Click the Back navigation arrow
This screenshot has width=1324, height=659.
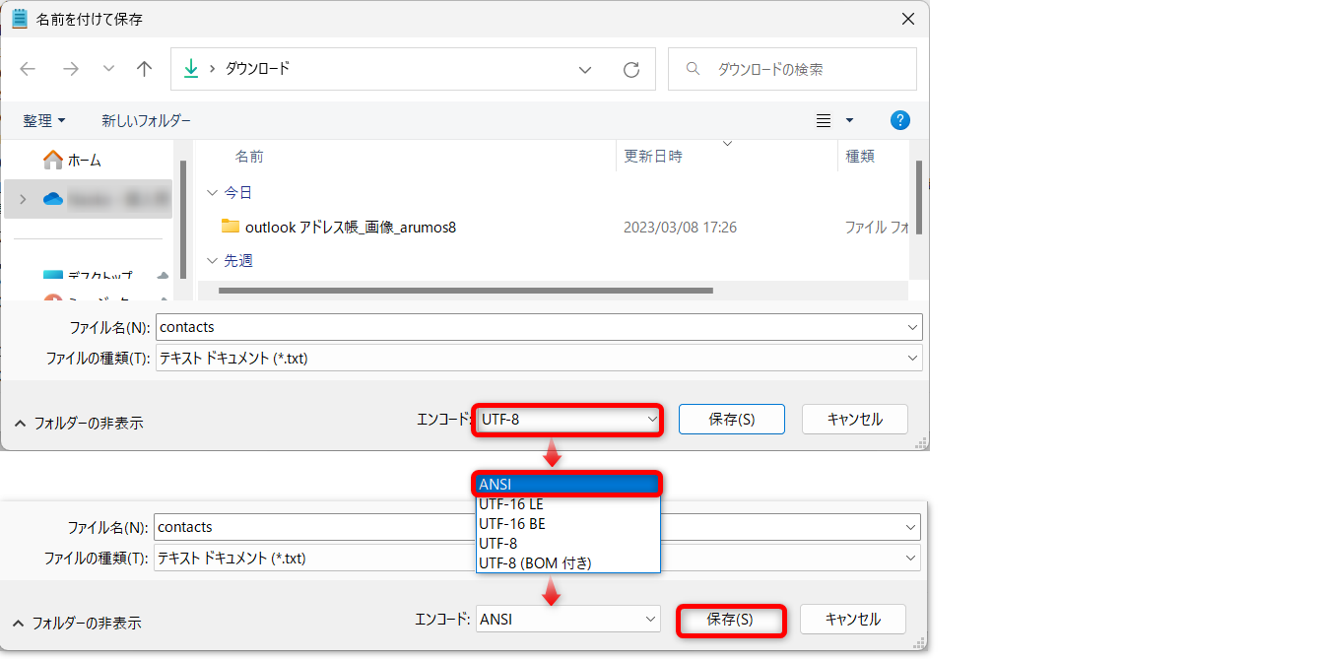click(28, 69)
